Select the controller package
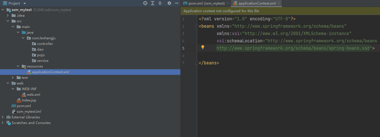The height and width of the screenshot is (137, 380). coord(45,44)
